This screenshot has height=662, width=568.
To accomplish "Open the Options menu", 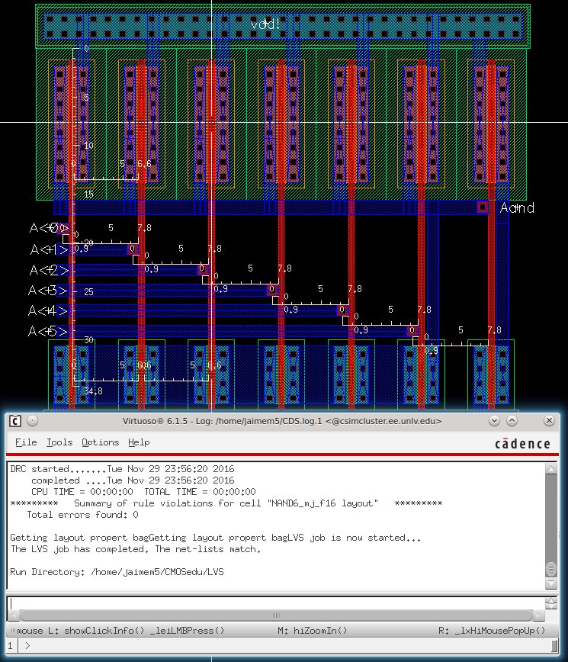I will click(100, 442).
